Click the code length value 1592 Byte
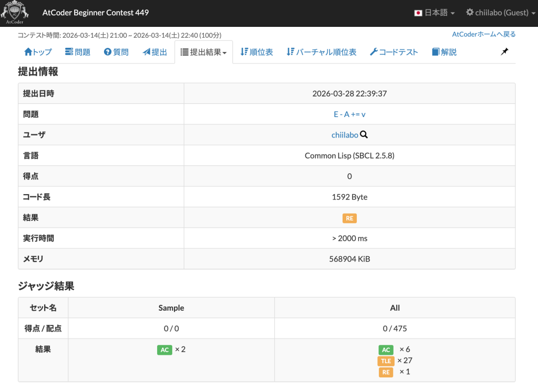The height and width of the screenshot is (390, 538). click(x=349, y=197)
